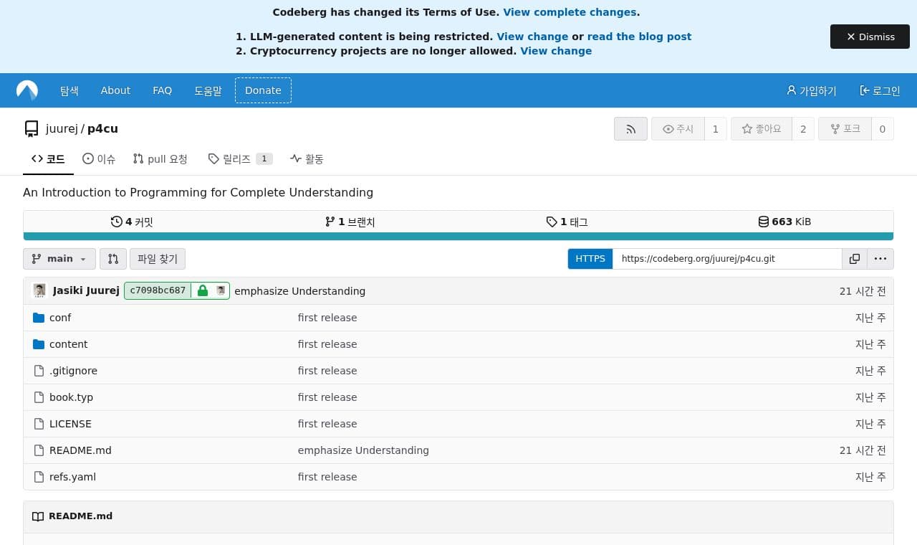Click the green signed-commit lock icon
Image resolution: width=917 pixels, height=545 pixels.
(x=203, y=290)
